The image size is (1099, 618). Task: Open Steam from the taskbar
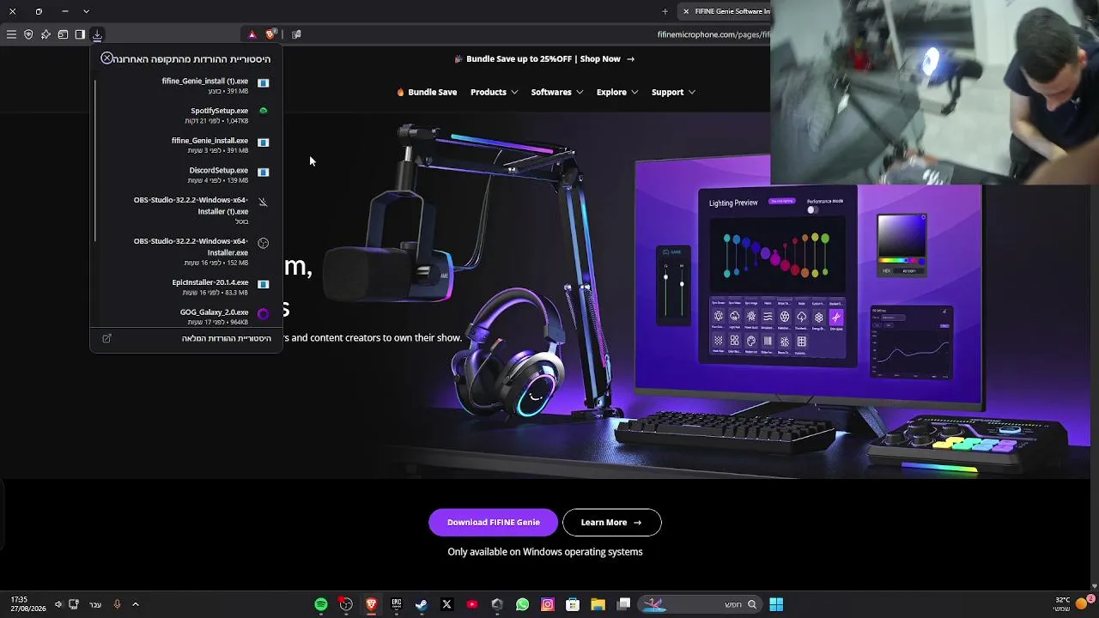[x=422, y=604]
